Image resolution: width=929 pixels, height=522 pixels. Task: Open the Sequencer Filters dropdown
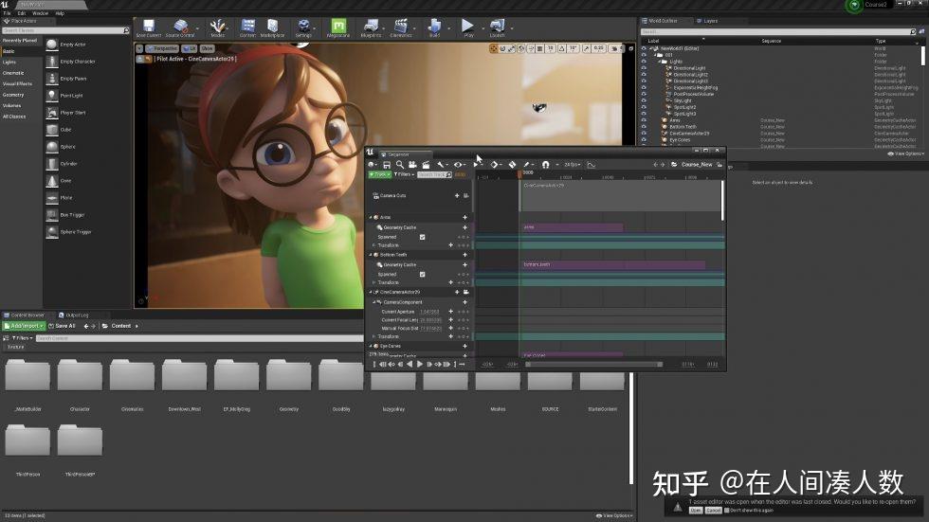click(404, 174)
